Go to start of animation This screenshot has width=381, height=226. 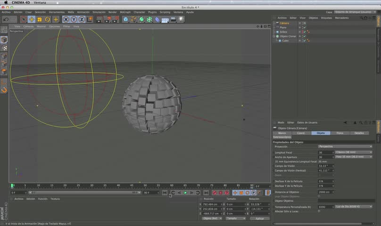165,193
